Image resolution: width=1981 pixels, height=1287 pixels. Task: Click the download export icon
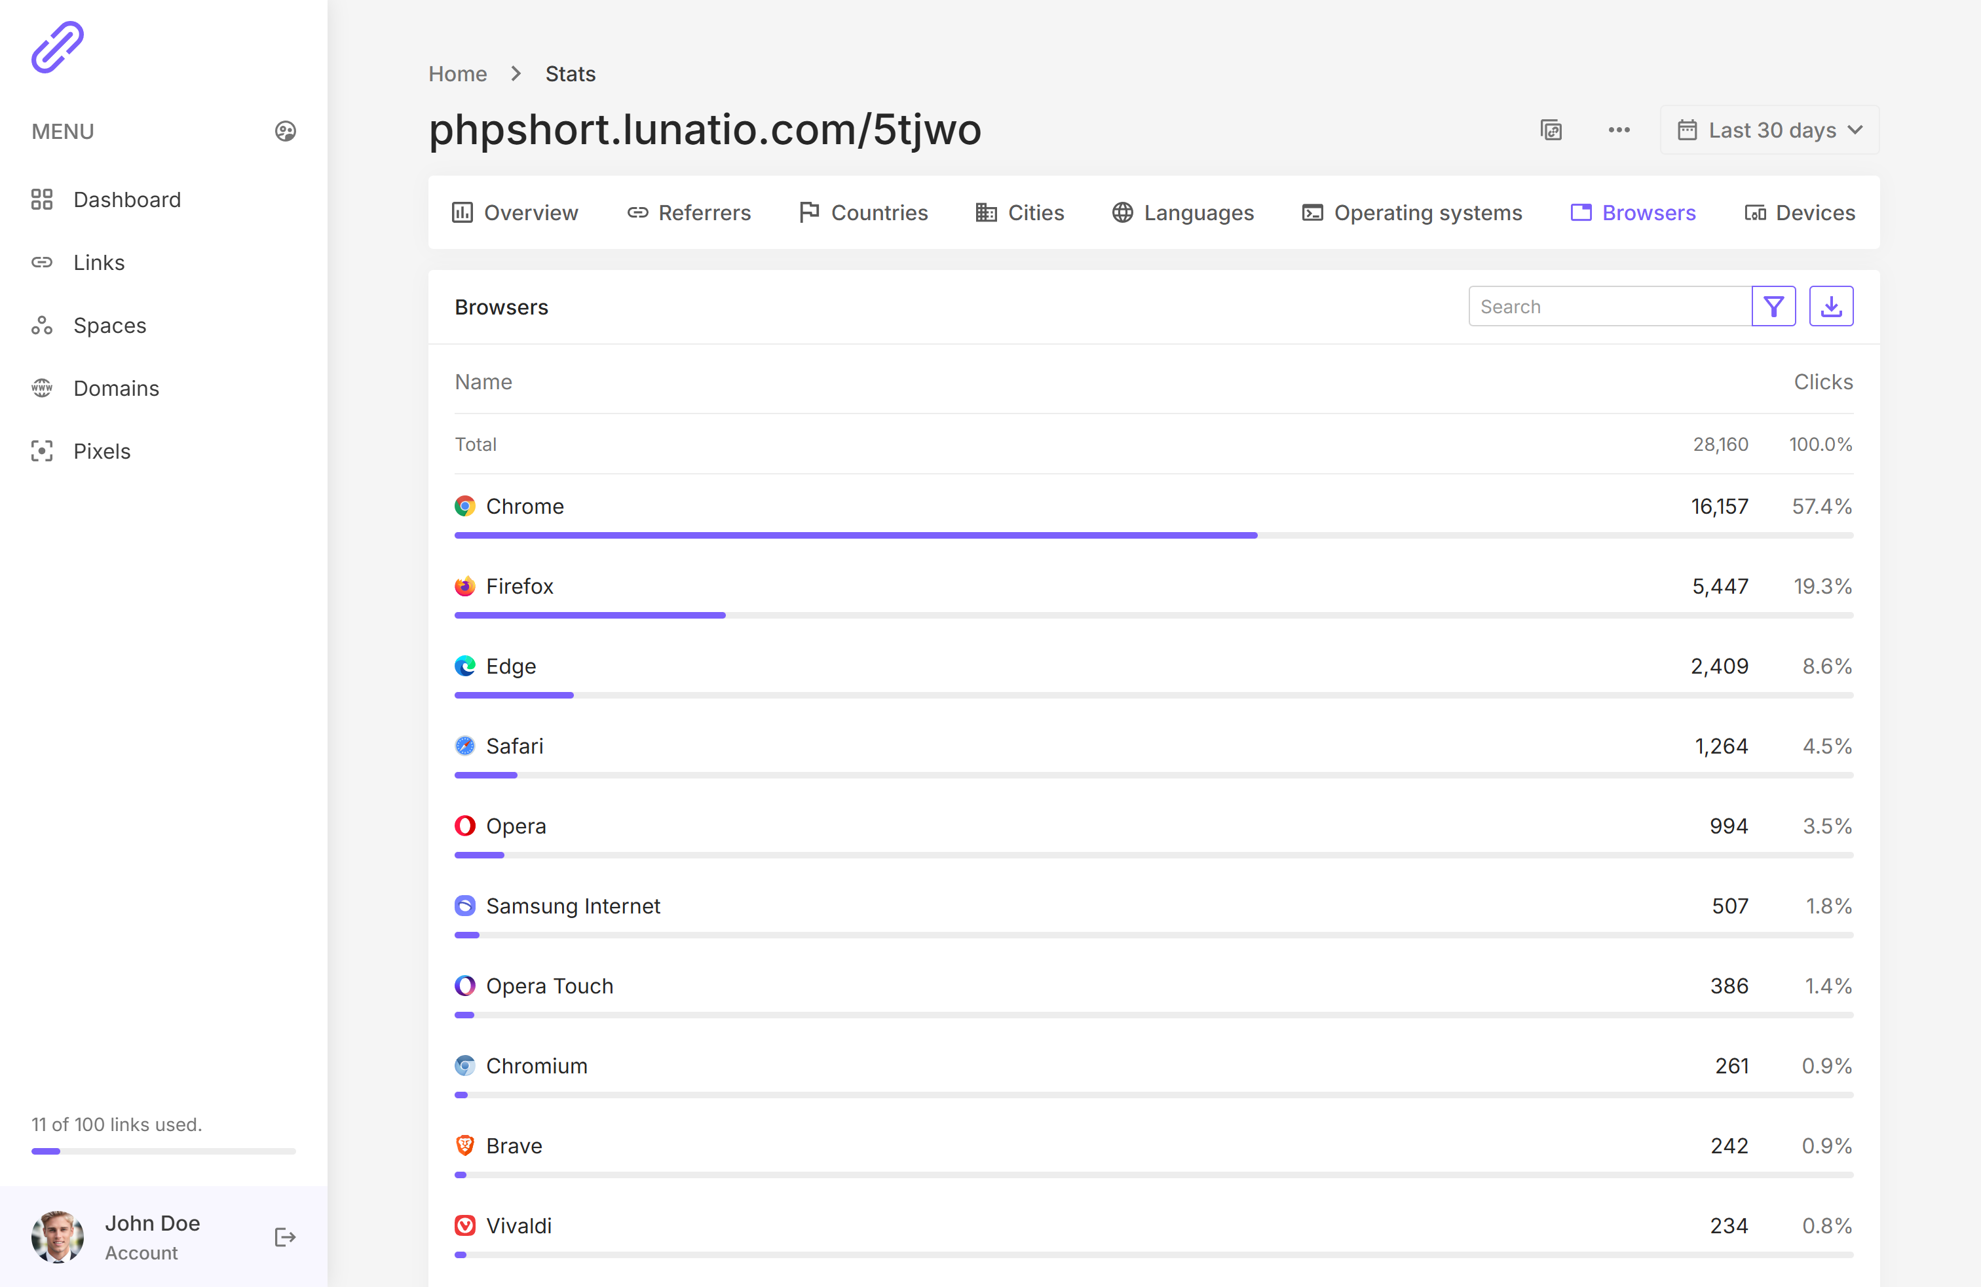coord(1830,306)
